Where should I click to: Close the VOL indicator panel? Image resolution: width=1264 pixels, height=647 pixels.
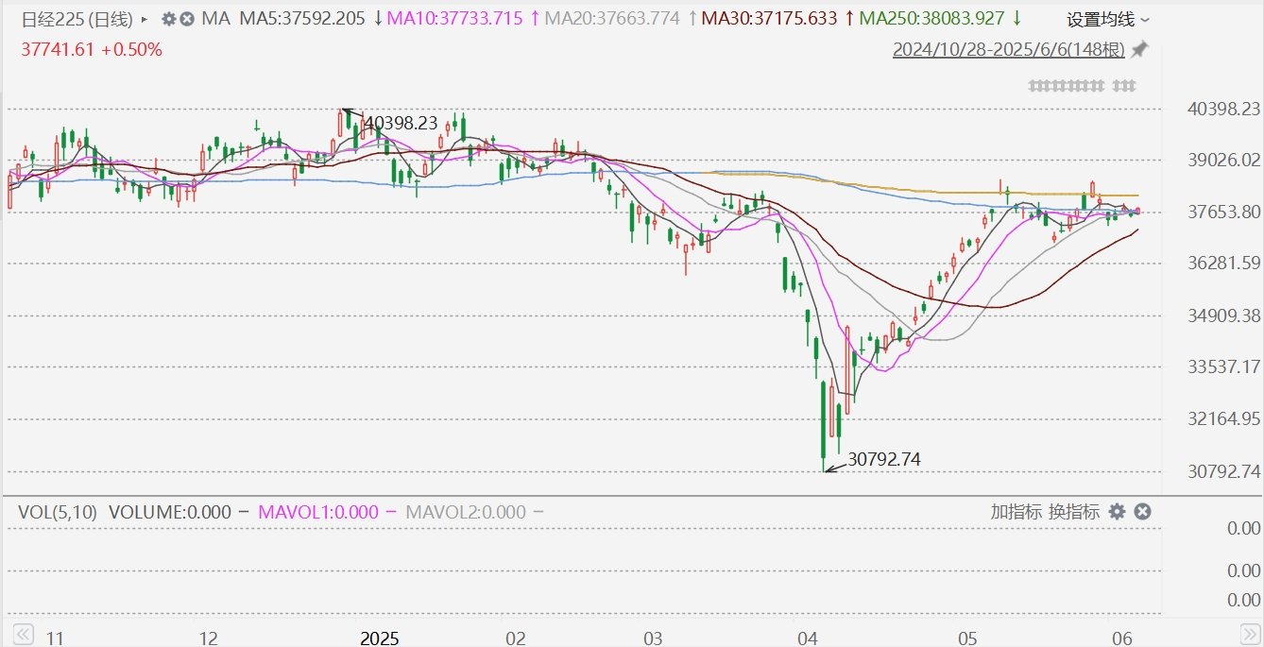[x=1142, y=511]
